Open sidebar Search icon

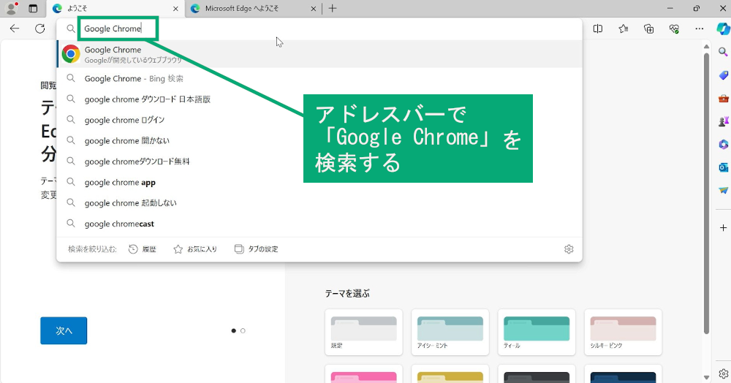723,52
